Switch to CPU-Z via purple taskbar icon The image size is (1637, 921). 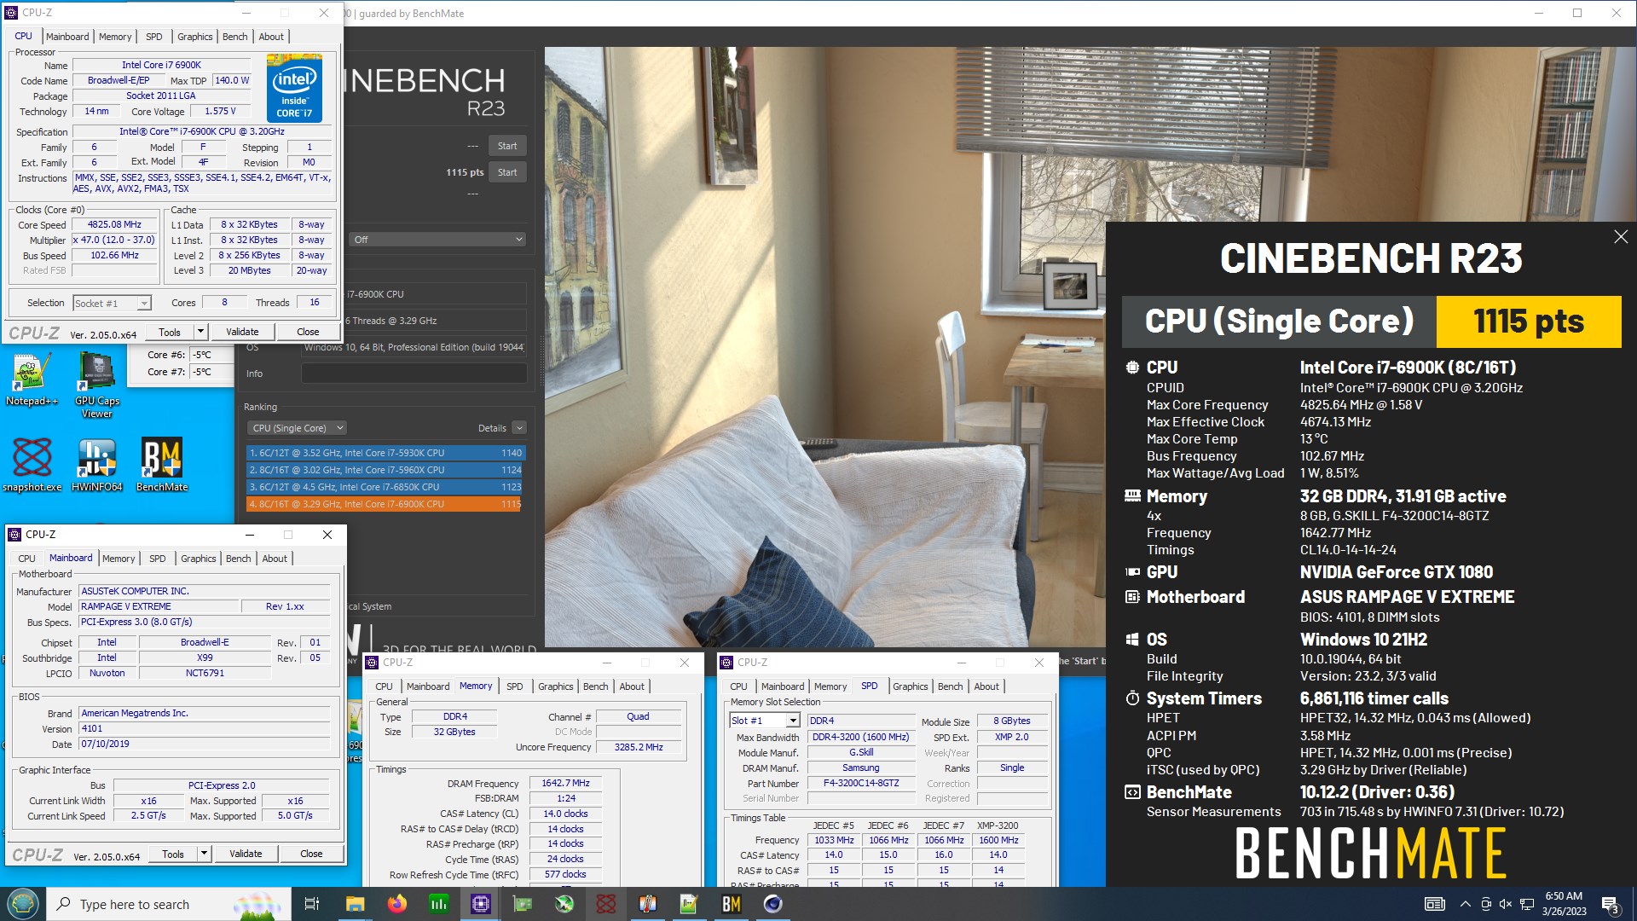coord(481,904)
